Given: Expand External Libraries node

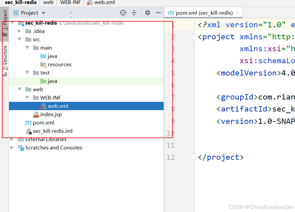Looking at the screenshot, I should 12,139.
